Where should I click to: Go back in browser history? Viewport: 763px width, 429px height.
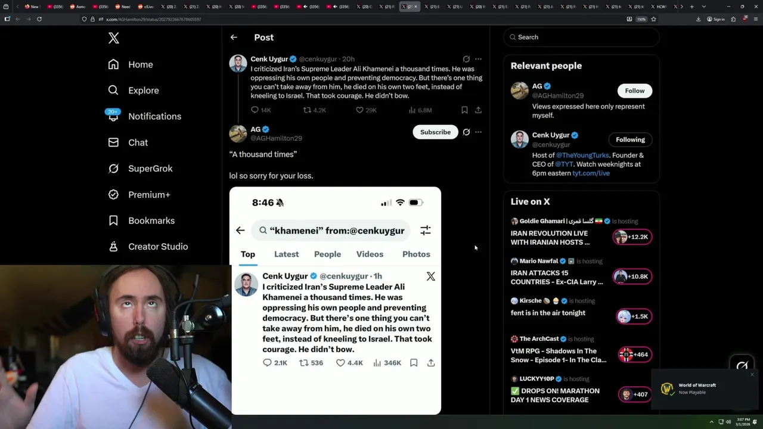coord(17,19)
